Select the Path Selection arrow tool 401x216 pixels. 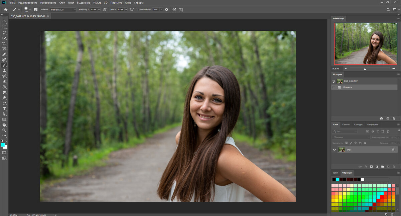tap(4, 114)
